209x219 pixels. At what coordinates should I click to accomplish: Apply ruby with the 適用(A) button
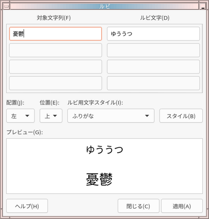click(182, 206)
